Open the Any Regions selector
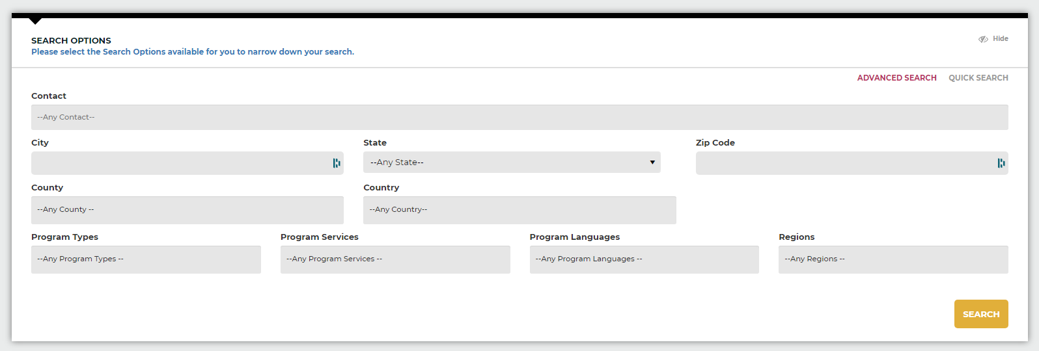1039x351 pixels. point(893,259)
